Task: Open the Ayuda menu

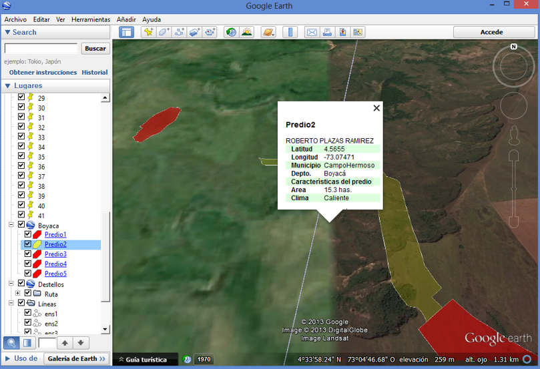Action: (152, 19)
